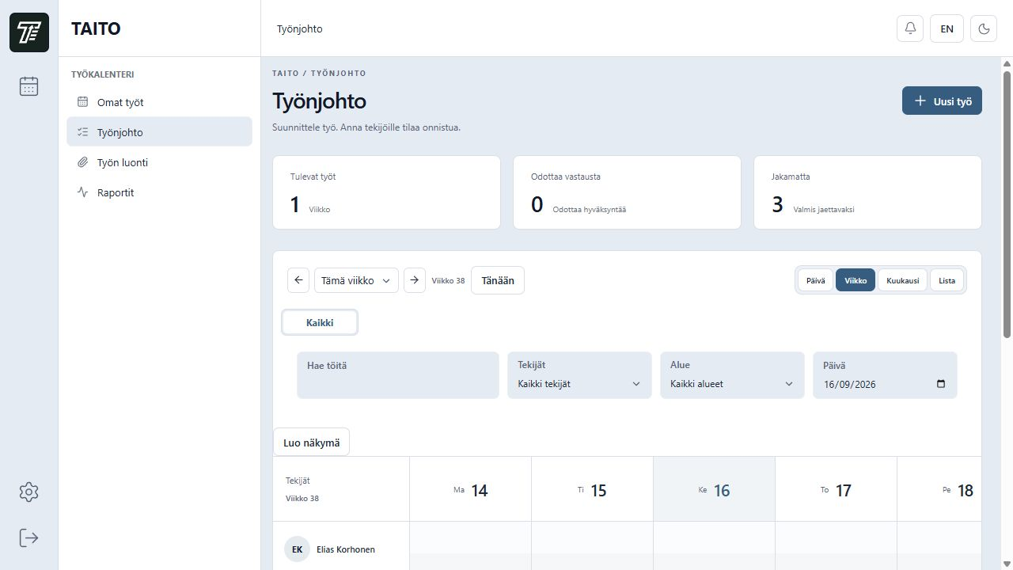Jump to today with Tänään
Screen dimensions: 1013x570
tap(498, 280)
